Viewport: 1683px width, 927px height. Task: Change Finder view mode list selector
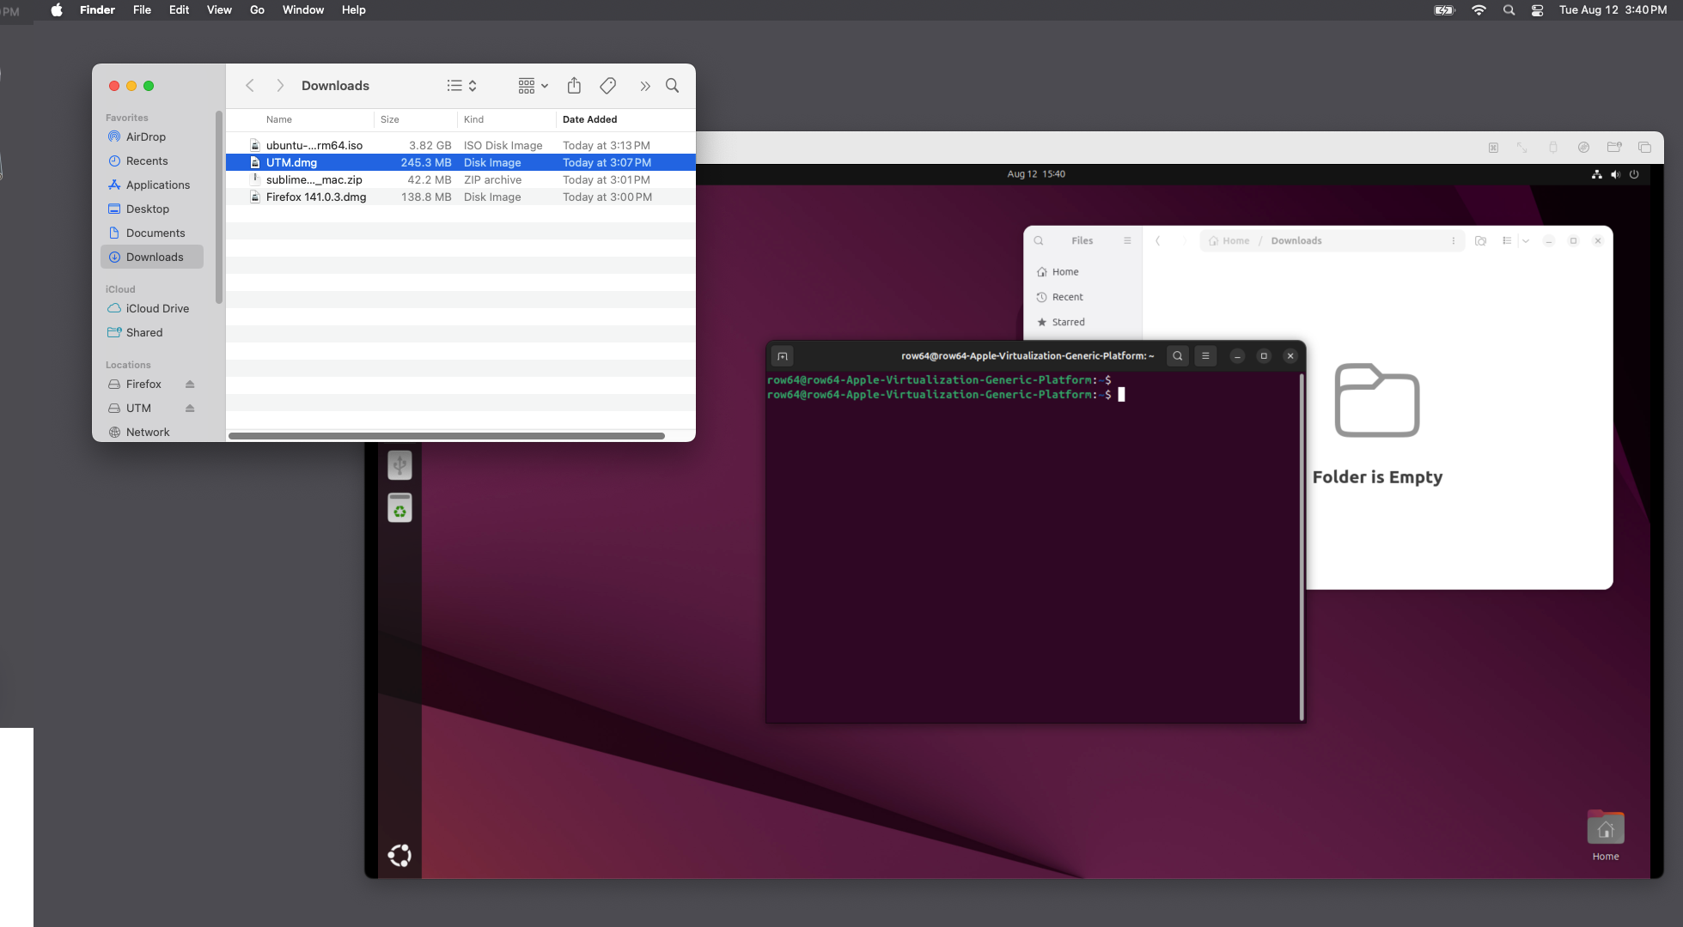pos(461,85)
